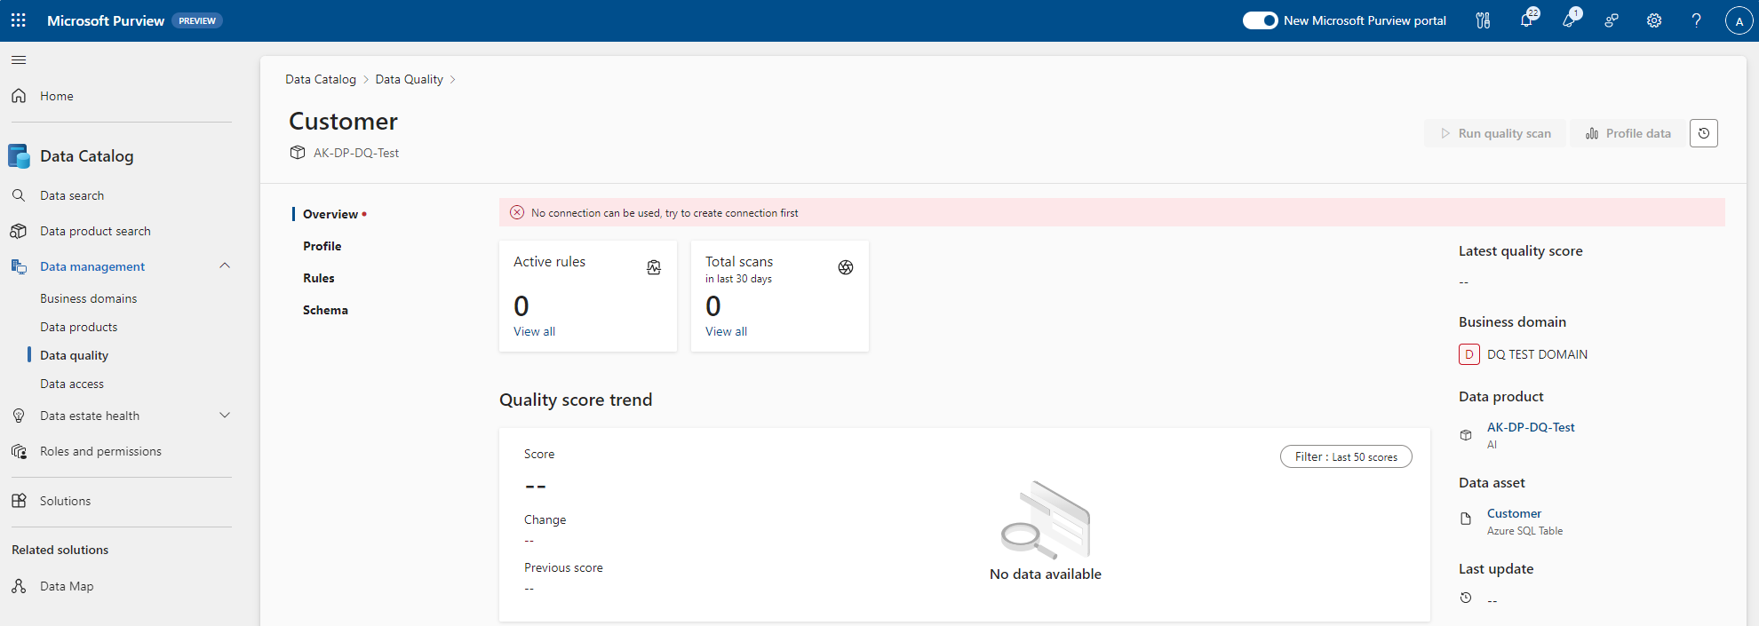Click the Data Catalog logo icon
Viewport: 1759px width, 626px height.
click(19, 156)
